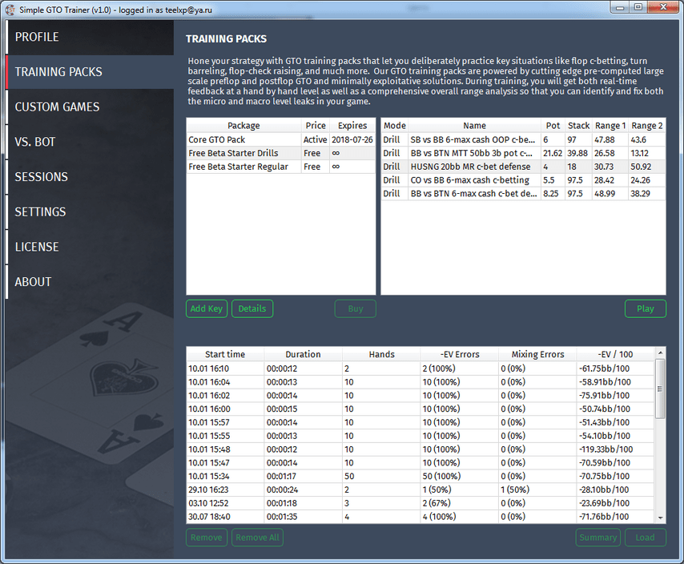684x564 pixels.
Task: Select the session started 10.01 15:55
Action: 420,436
